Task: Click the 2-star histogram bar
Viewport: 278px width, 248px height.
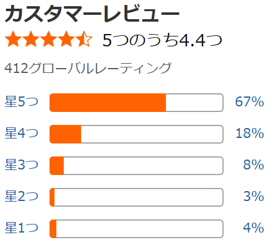Action: [x=136, y=197]
